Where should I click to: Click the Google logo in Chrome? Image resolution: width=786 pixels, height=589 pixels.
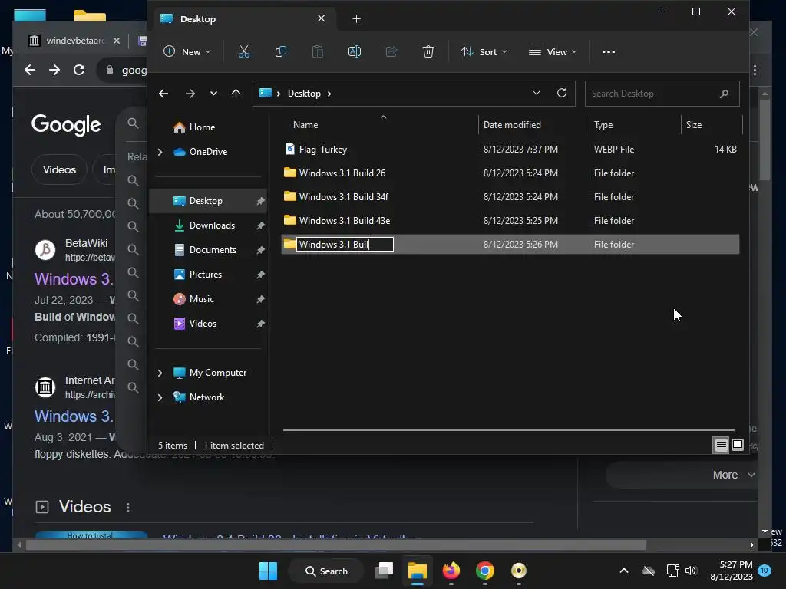(66, 124)
